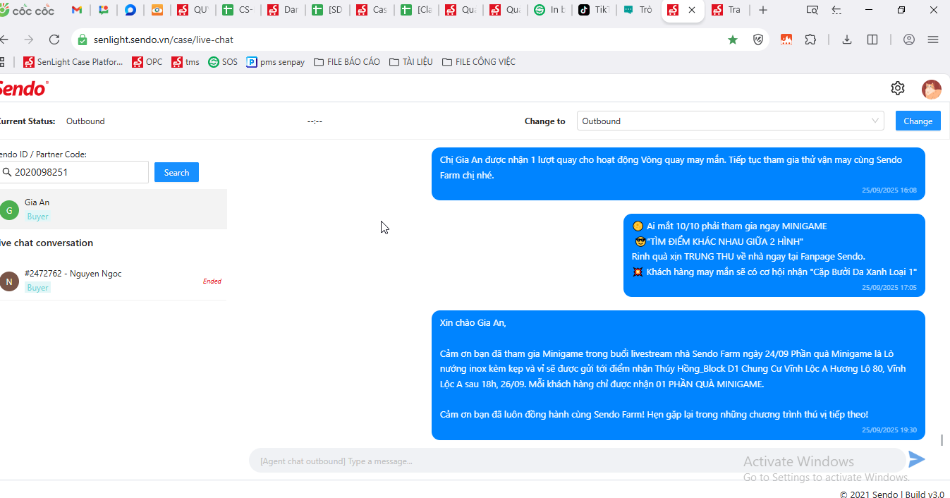
Task: Click the timestamp 25/09/2025 19:30
Action: pyautogui.click(x=889, y=430)
